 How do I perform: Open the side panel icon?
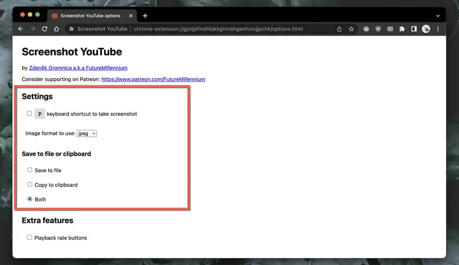[x=414, y=29]
